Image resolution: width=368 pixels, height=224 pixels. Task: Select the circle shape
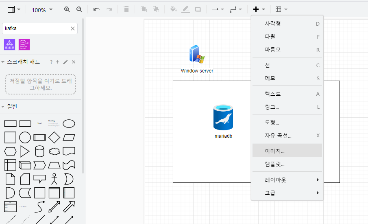(25, 138)
